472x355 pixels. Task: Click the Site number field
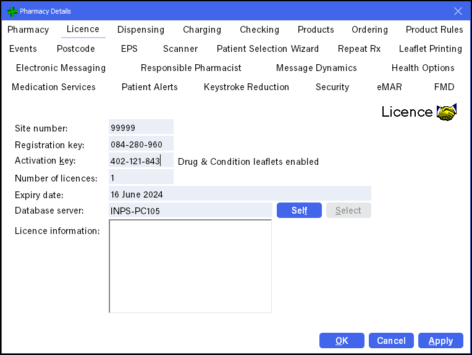(141, 128)
